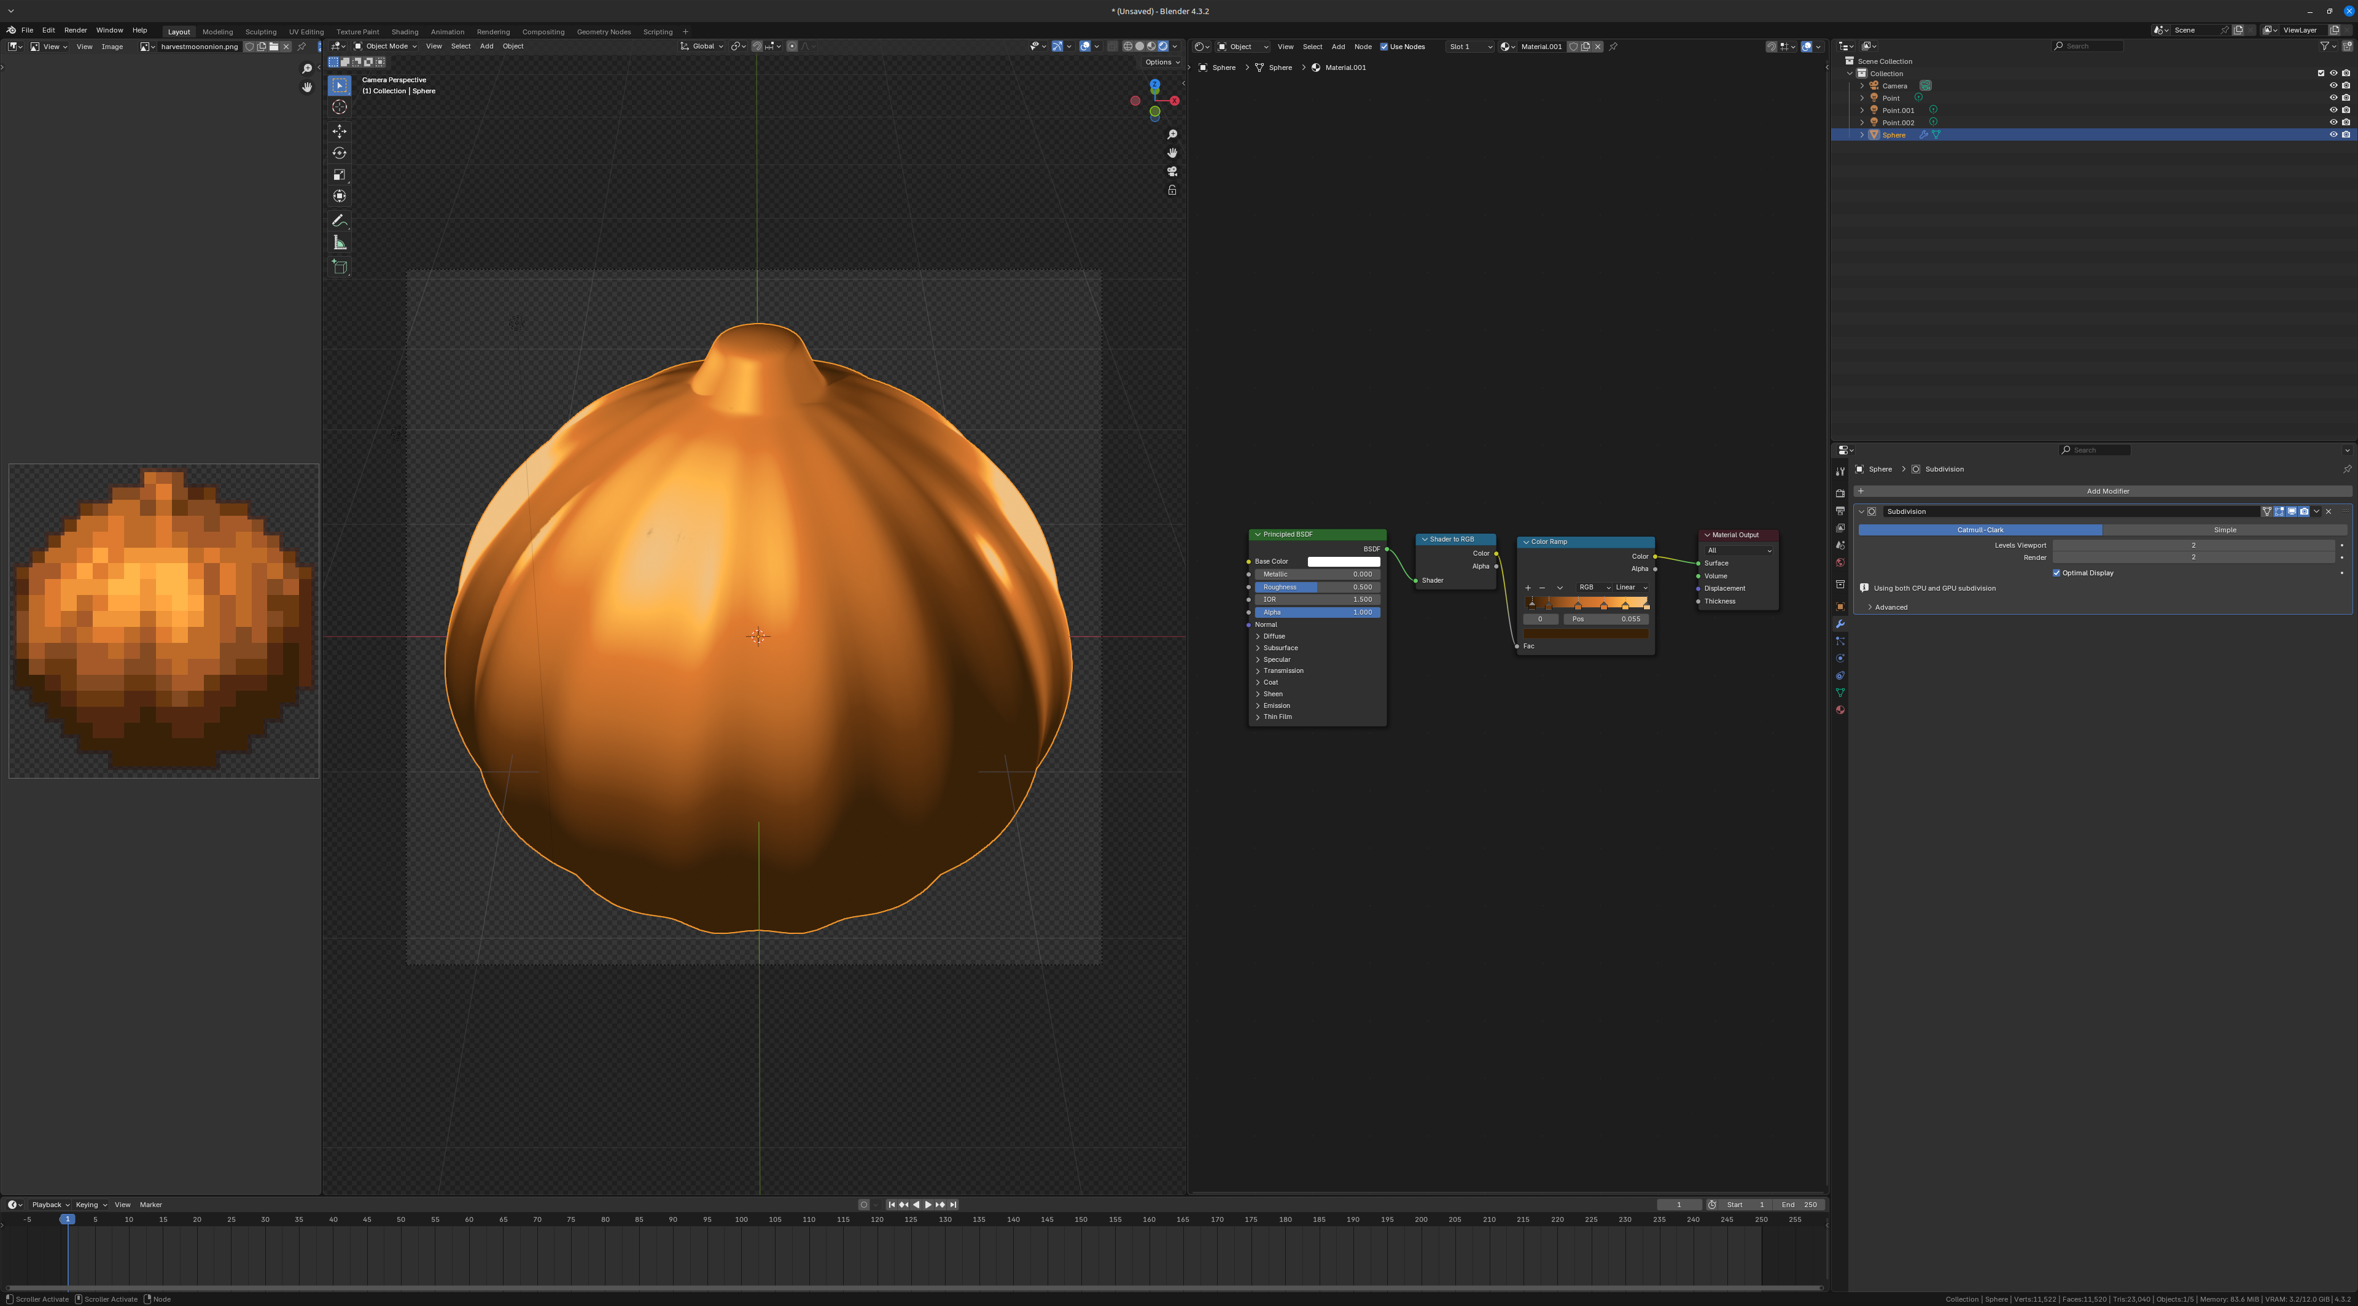Uncheck the Optimal Display checkbox
Screen dimensions: 2358x1306
pos(2056,573)
